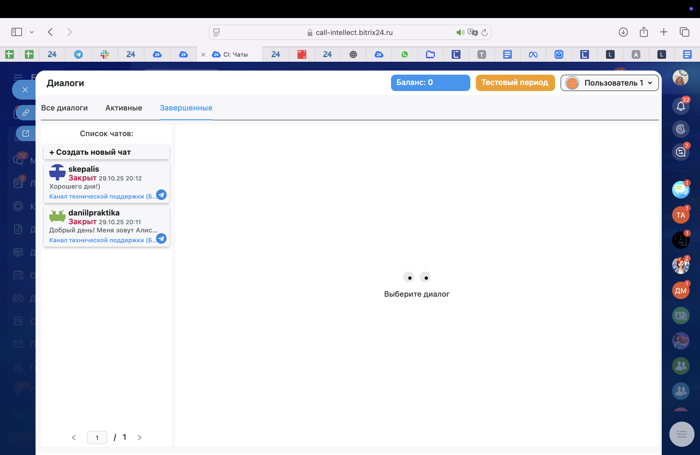Viewport: 700px width, 455px height.
Task: Click the copy link icon button
Action: (26, 113)
